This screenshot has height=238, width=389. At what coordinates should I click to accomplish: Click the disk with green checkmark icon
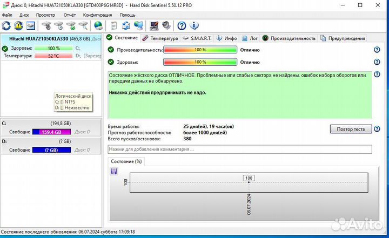click(71, 25)
